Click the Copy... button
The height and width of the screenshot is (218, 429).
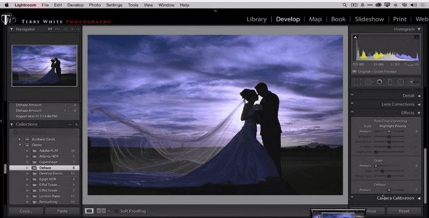tap(25, 211)
